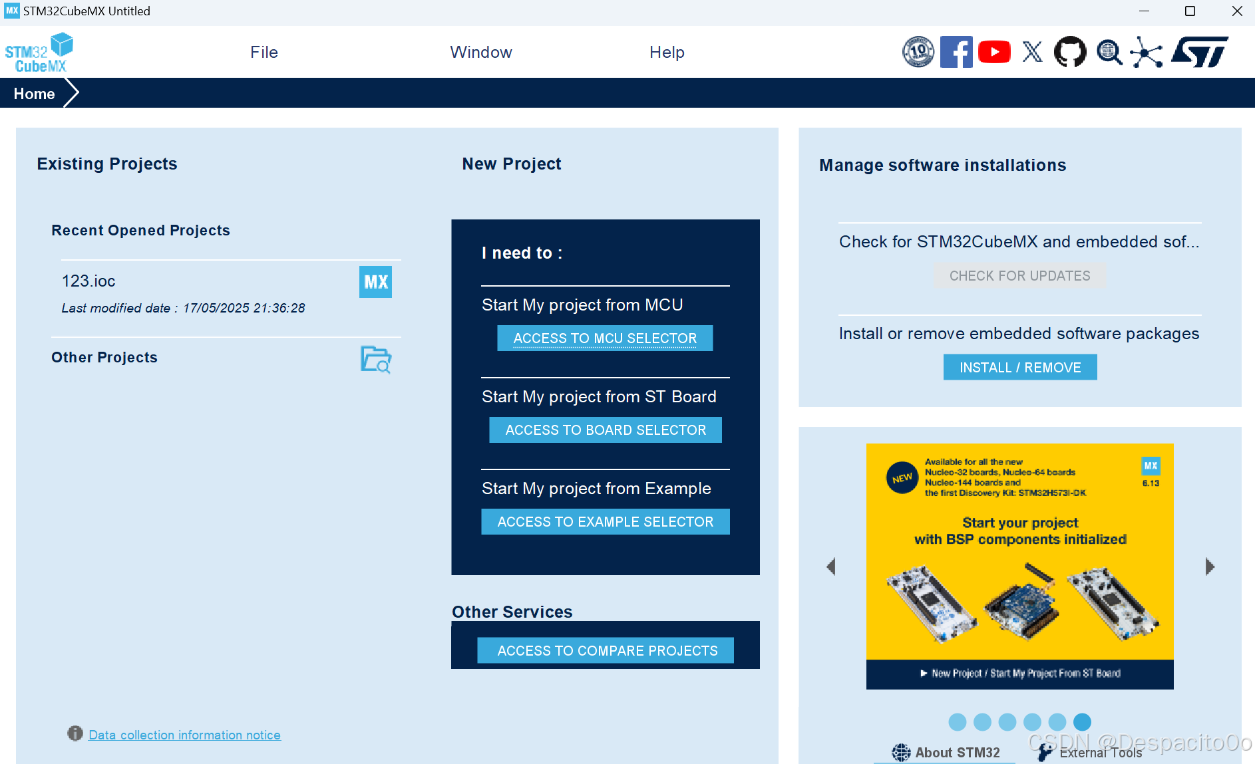This screenshot has width=1255, height=764.
Task: Go to the Home breadcrumb
Action: click(34, 94)
